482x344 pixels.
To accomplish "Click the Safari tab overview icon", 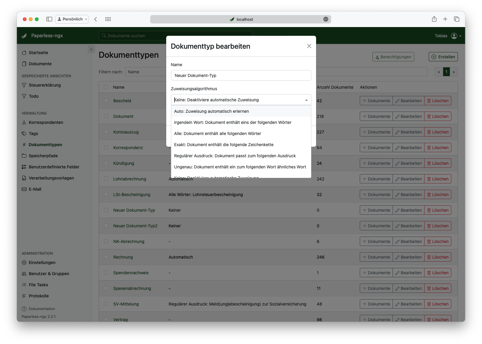I will (x=456, y=19).
